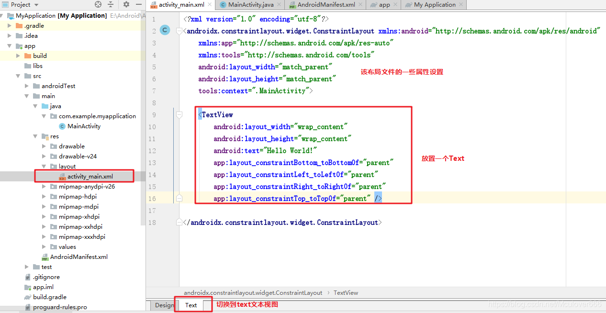Click the blue java source folder icon

click(x=45, y=106)
